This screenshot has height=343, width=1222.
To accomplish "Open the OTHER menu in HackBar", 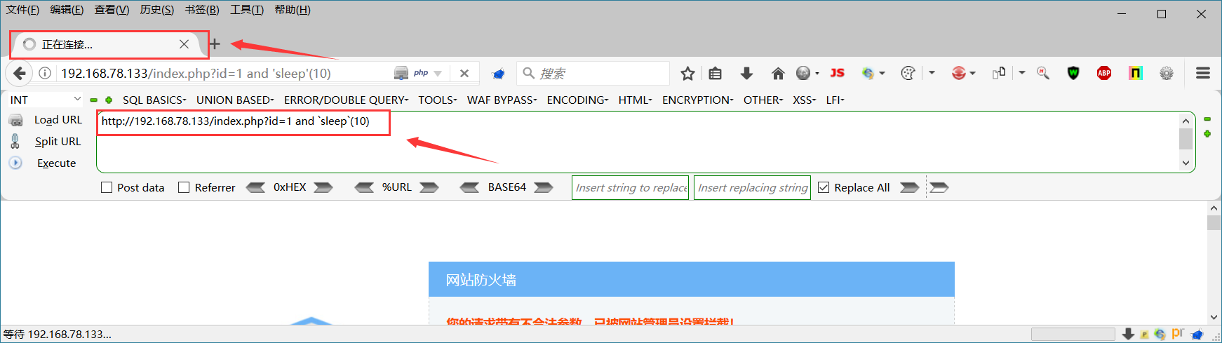I will point(763,100).
